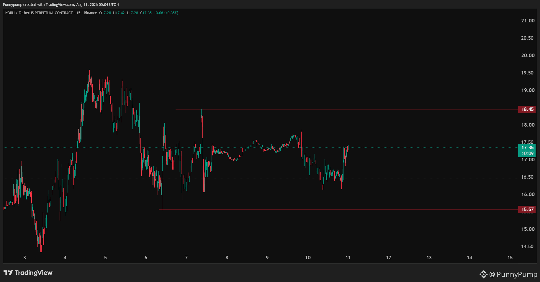Screen dimensions: 540x282
Task: Select the KORU / TetherUS PERPETUAL CONTRACT symbol title
Action: tap(39, 13)
